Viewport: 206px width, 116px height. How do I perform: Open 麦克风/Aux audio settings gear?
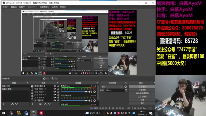pyautogui.click(x=95, y=92)
